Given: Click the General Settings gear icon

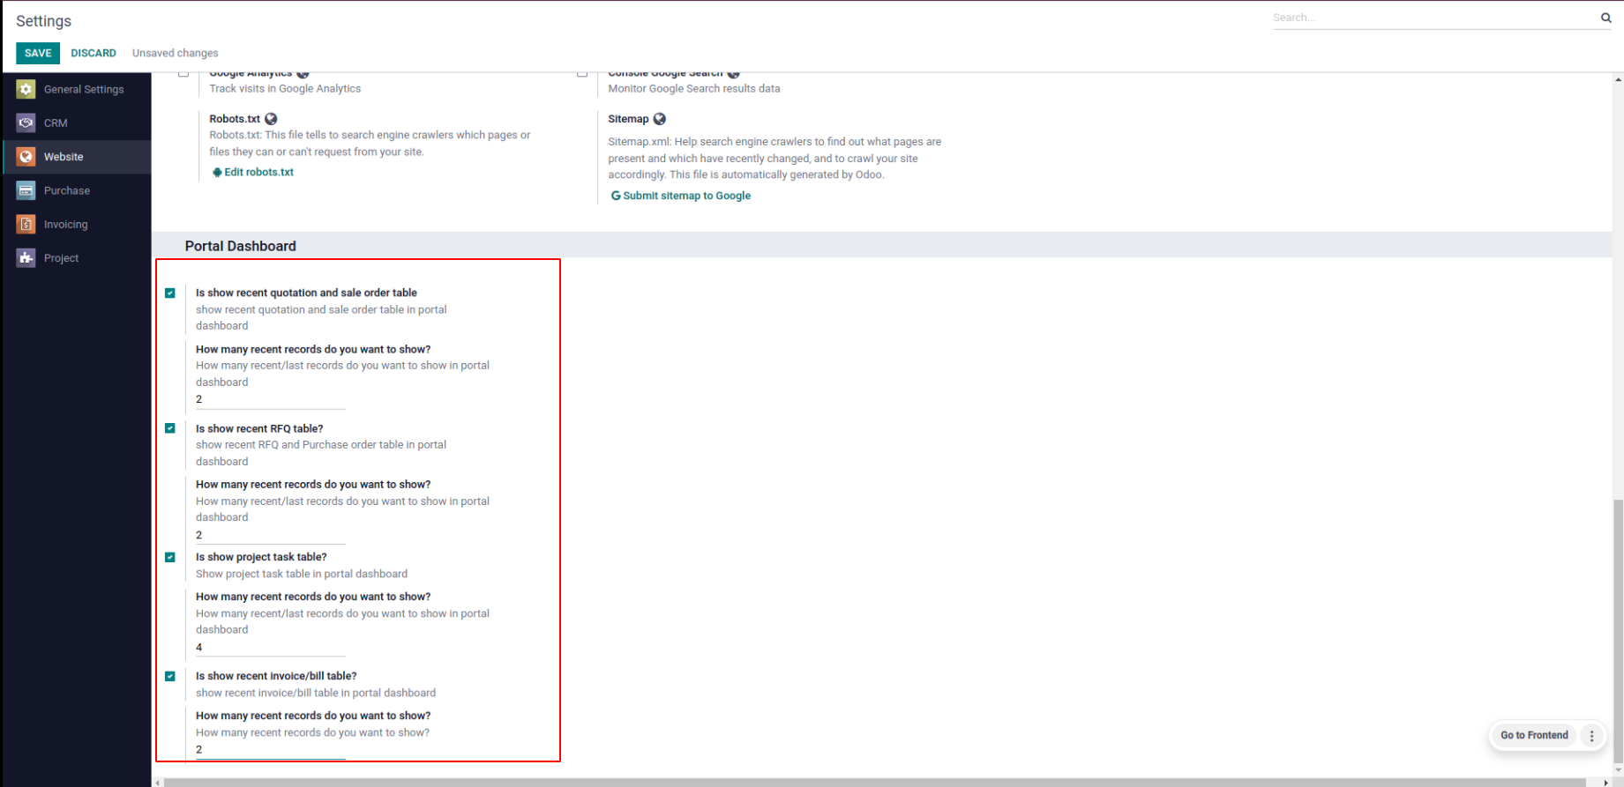Looking at the screenshot, I should click(26, 89).
